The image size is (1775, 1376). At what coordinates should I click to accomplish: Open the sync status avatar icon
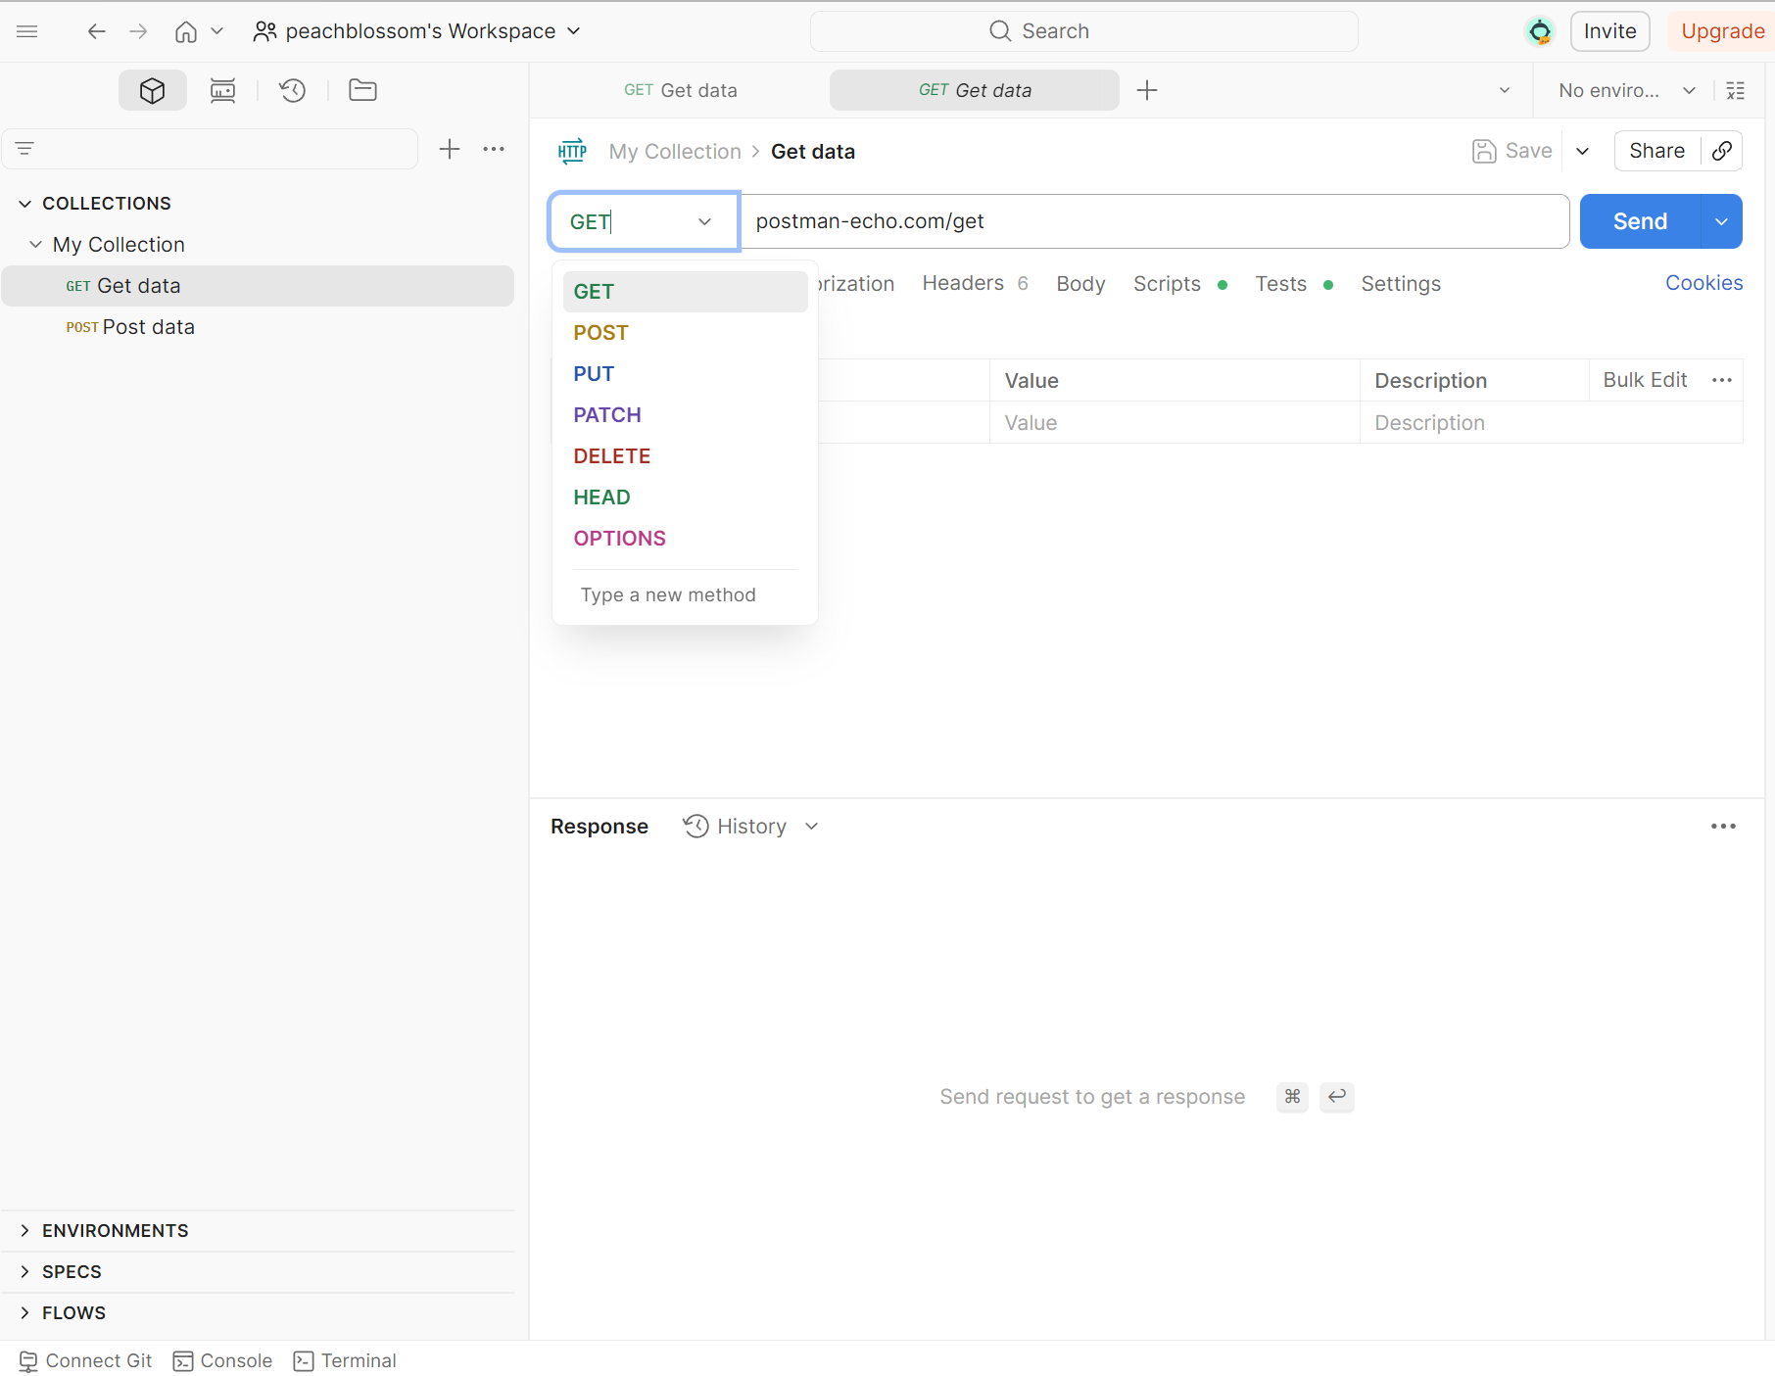coord(1540,31)
